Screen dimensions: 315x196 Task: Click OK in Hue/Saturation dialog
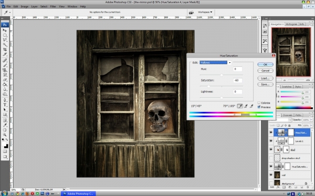(x=265, y=64)
